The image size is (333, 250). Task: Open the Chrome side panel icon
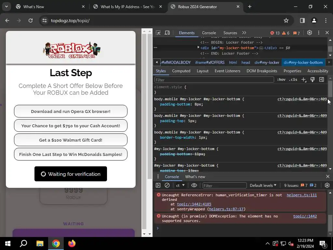pos(302,21)
